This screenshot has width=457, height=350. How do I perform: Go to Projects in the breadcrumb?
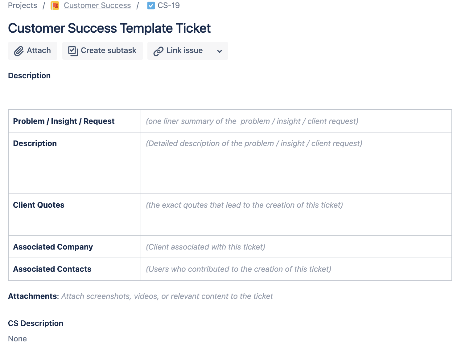click(23, 6)
